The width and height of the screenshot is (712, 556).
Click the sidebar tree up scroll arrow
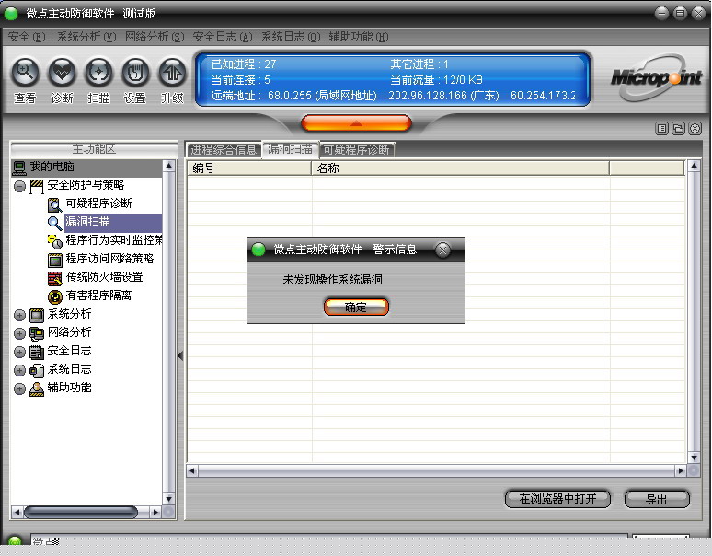click(168, 166)
